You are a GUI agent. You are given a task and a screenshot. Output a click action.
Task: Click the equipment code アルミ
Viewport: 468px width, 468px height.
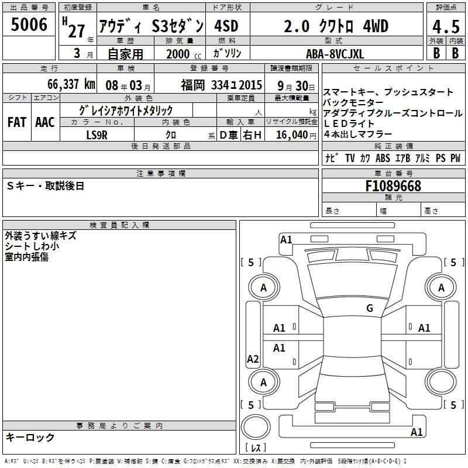coord(422,158)
